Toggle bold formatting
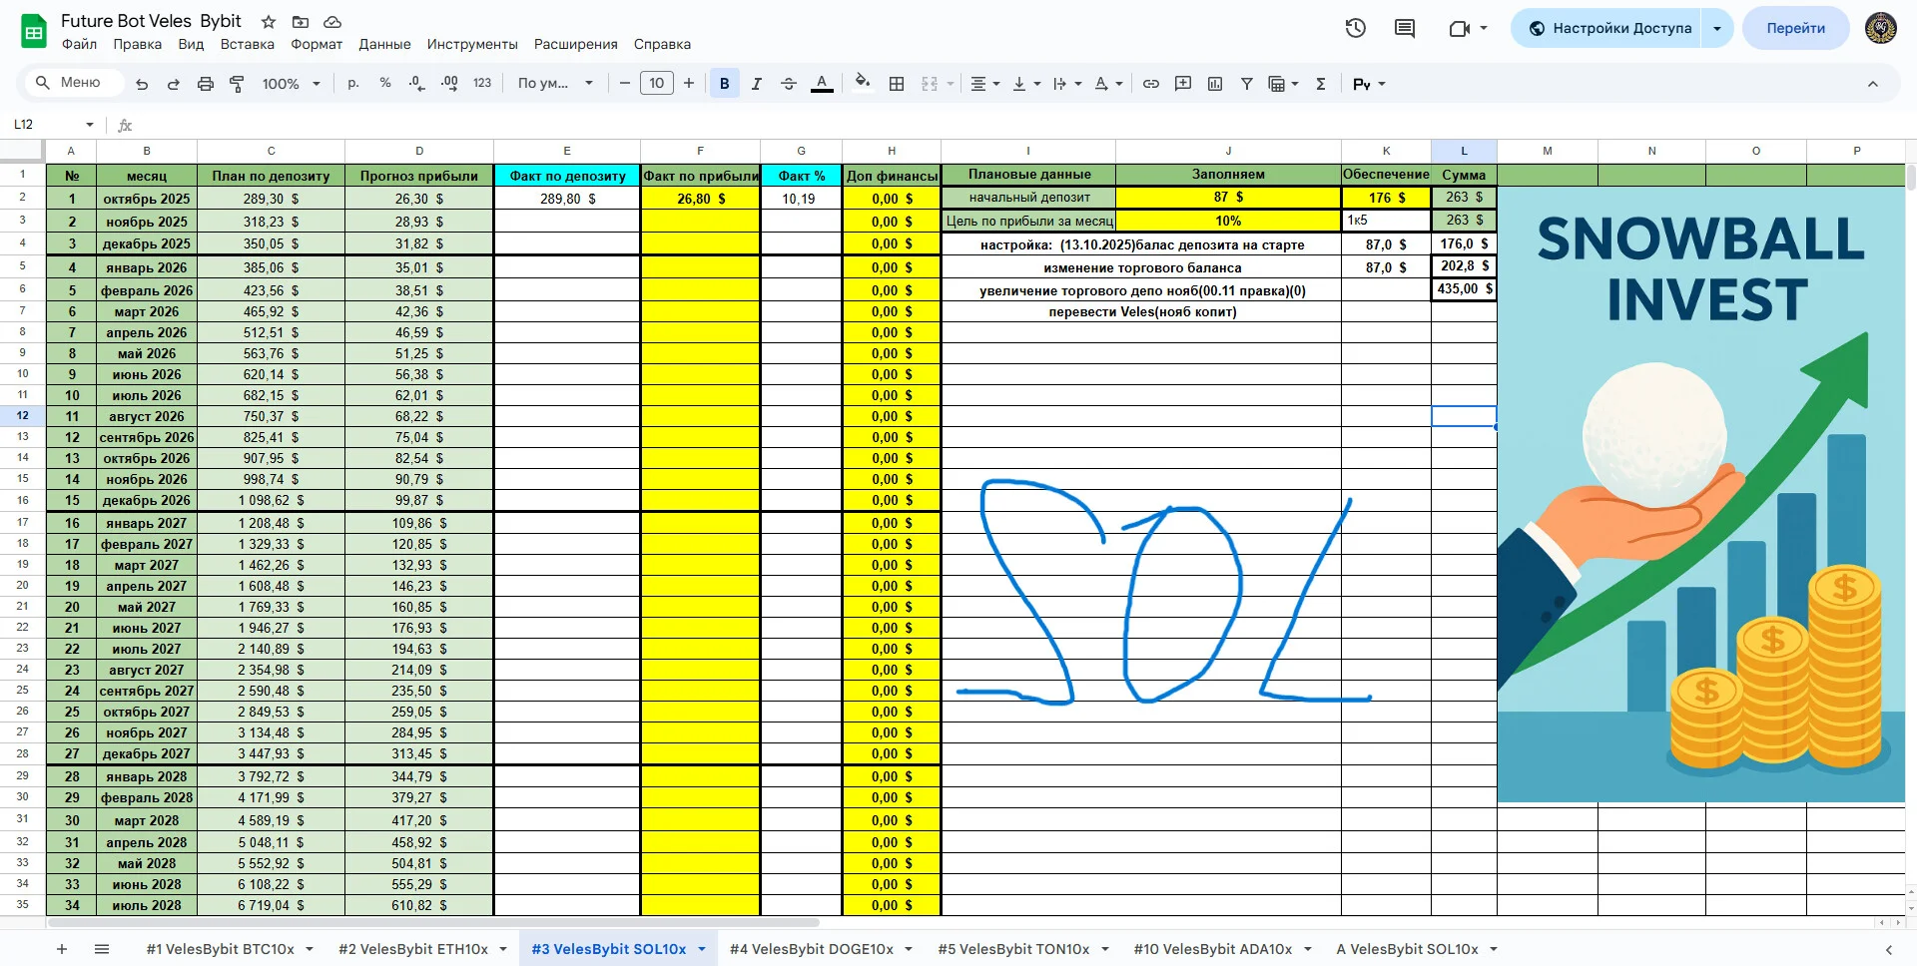This screenshot has width=1917, height=966. click(x=725, y=84)
